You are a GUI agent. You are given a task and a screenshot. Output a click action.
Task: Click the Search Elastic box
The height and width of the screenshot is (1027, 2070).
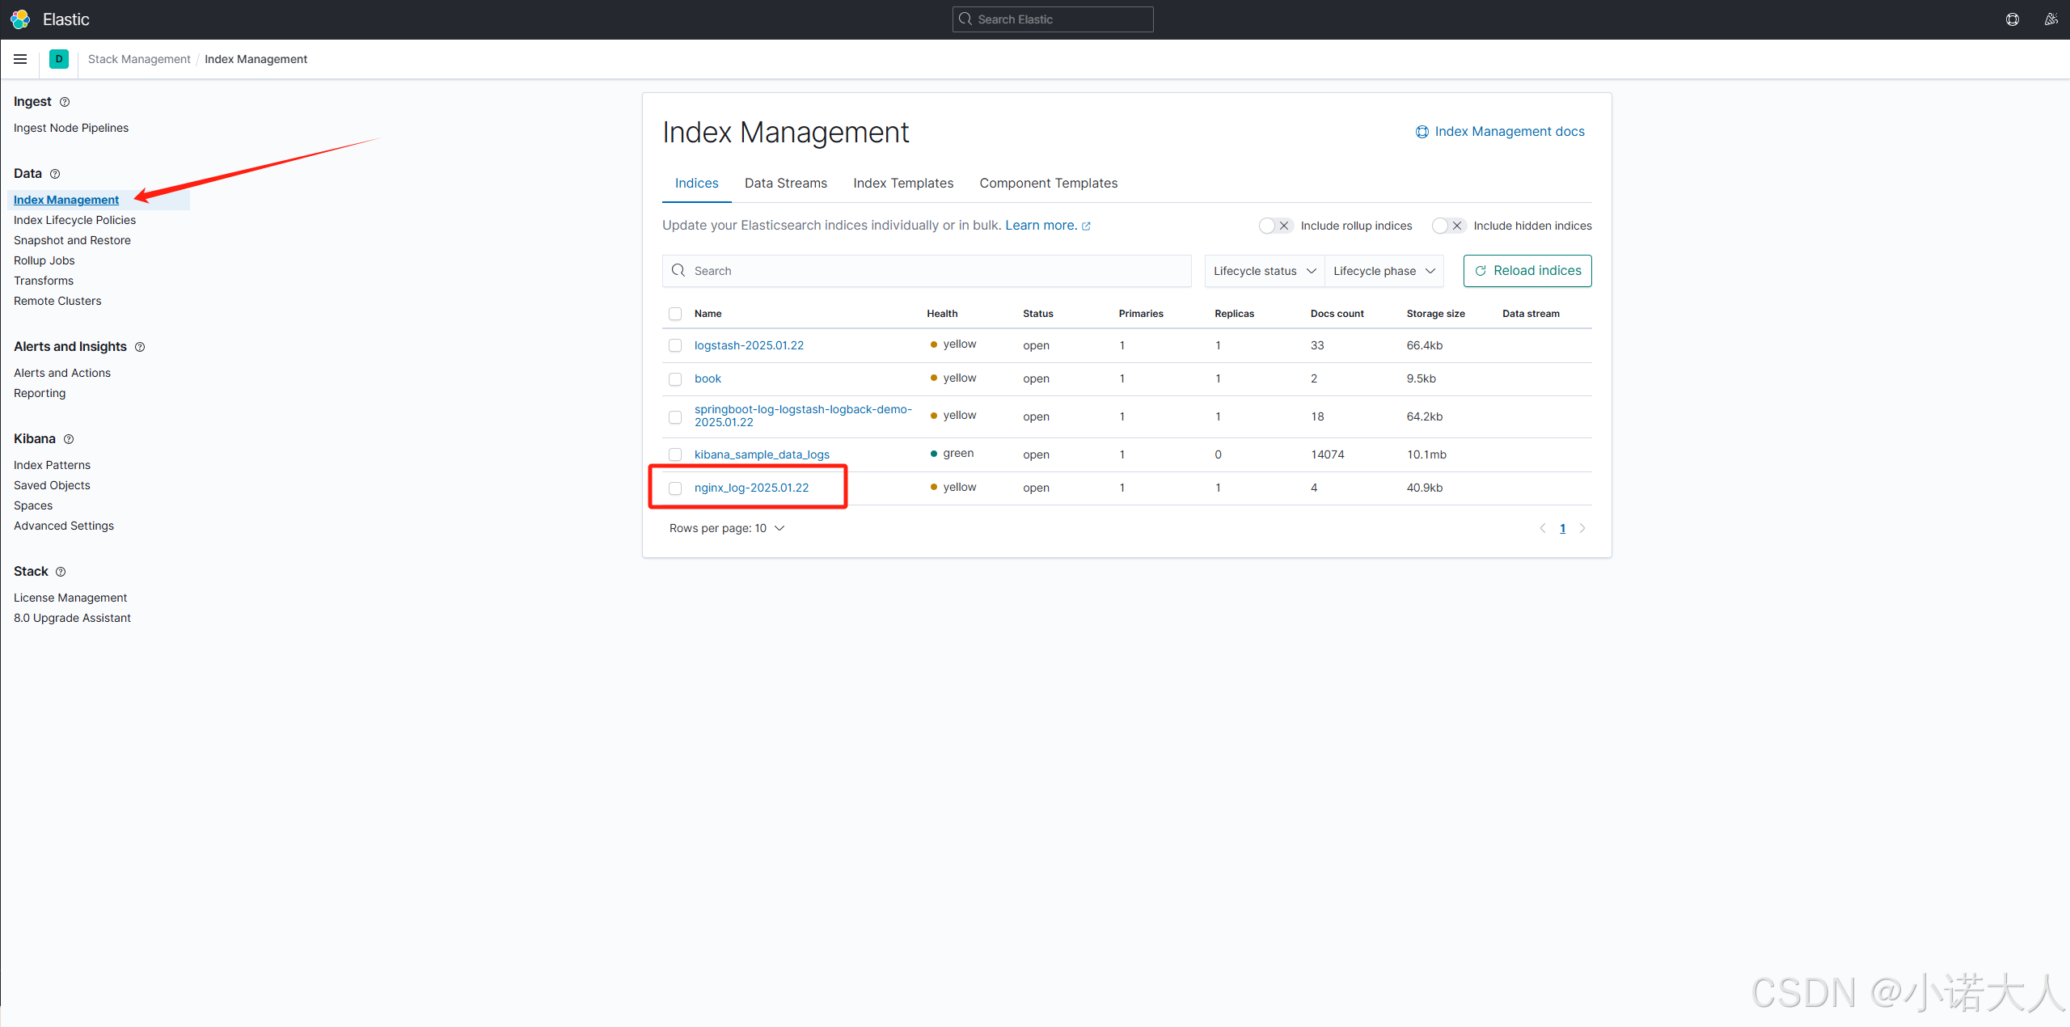[1053, 19]
